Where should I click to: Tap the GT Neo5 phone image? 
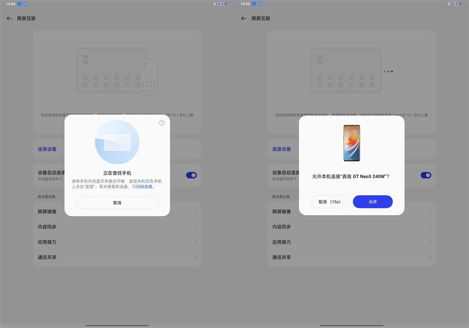click(352, 143)
